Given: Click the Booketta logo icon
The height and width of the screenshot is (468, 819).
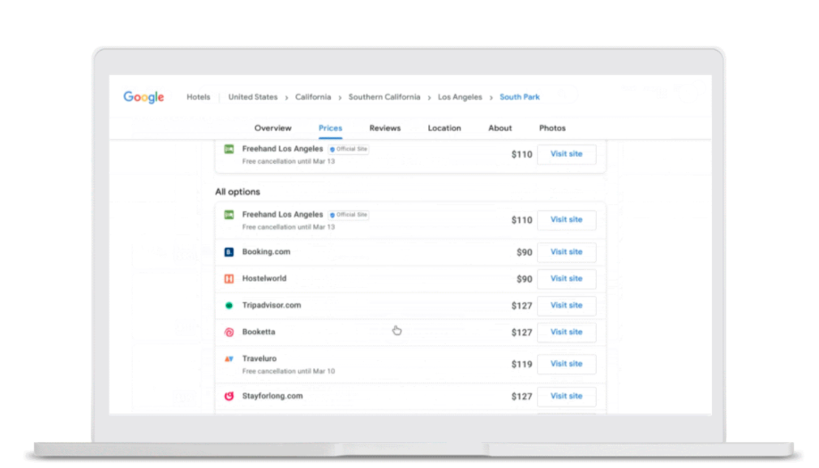Looking at the screenshot, I should (x=228, y=333).
